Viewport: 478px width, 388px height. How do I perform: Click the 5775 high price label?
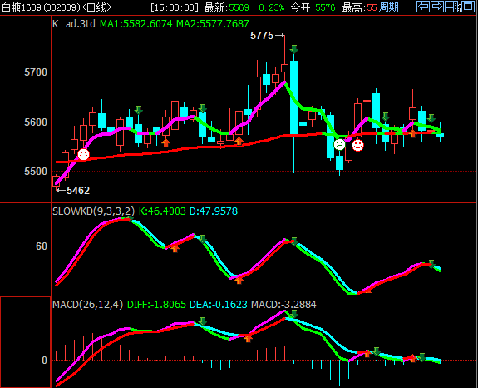[262, 36]
